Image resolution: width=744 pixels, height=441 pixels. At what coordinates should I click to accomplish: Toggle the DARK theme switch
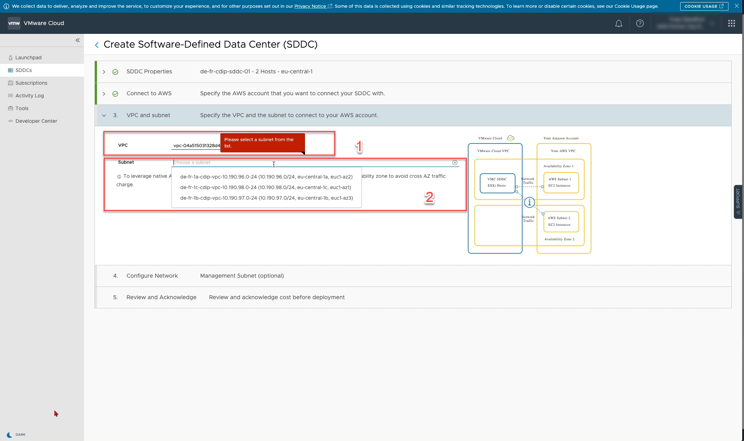[x=16, y=435]
